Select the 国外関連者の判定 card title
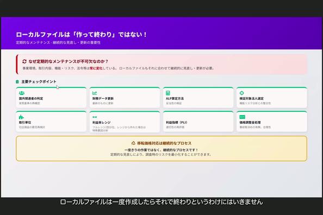 (x=31, y=99)
